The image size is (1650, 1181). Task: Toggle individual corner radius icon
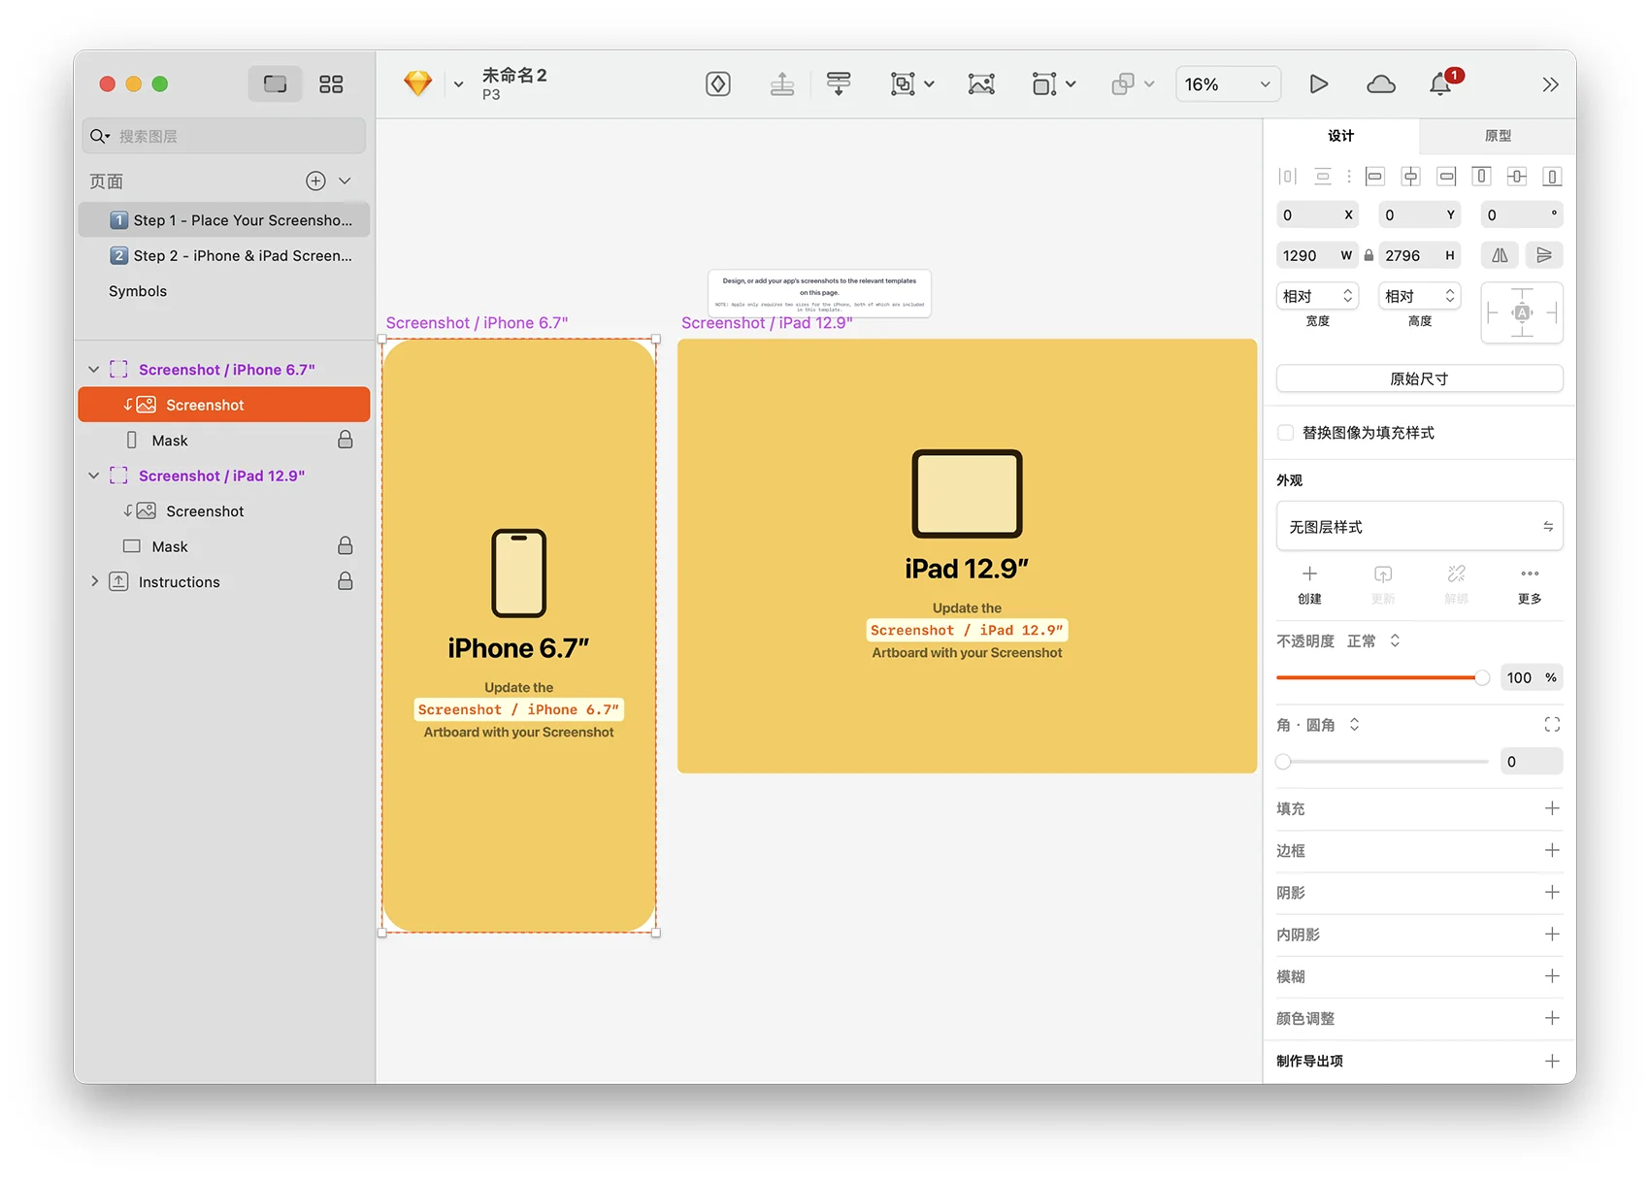1552,724
